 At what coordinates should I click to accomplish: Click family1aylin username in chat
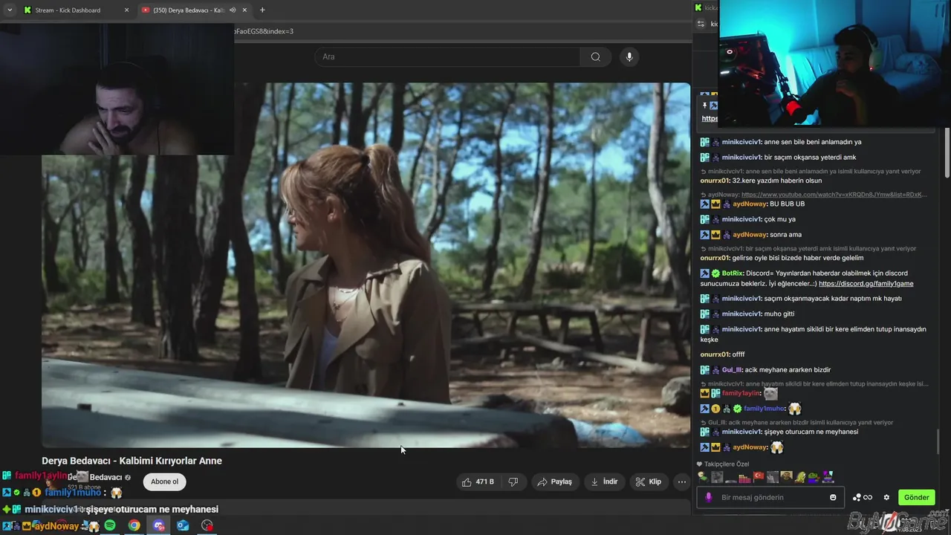pyautogui.click(x=741, y=393)
